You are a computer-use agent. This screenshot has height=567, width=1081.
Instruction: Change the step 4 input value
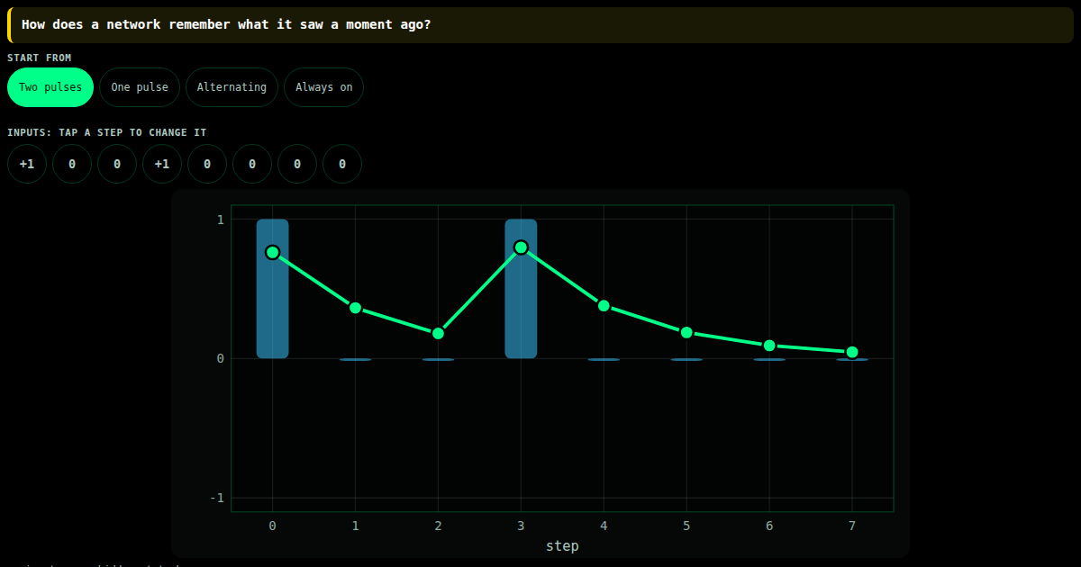[207, 164]
